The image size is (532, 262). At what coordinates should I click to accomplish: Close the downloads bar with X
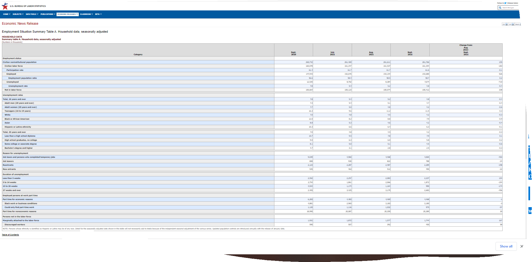point(522,246)
